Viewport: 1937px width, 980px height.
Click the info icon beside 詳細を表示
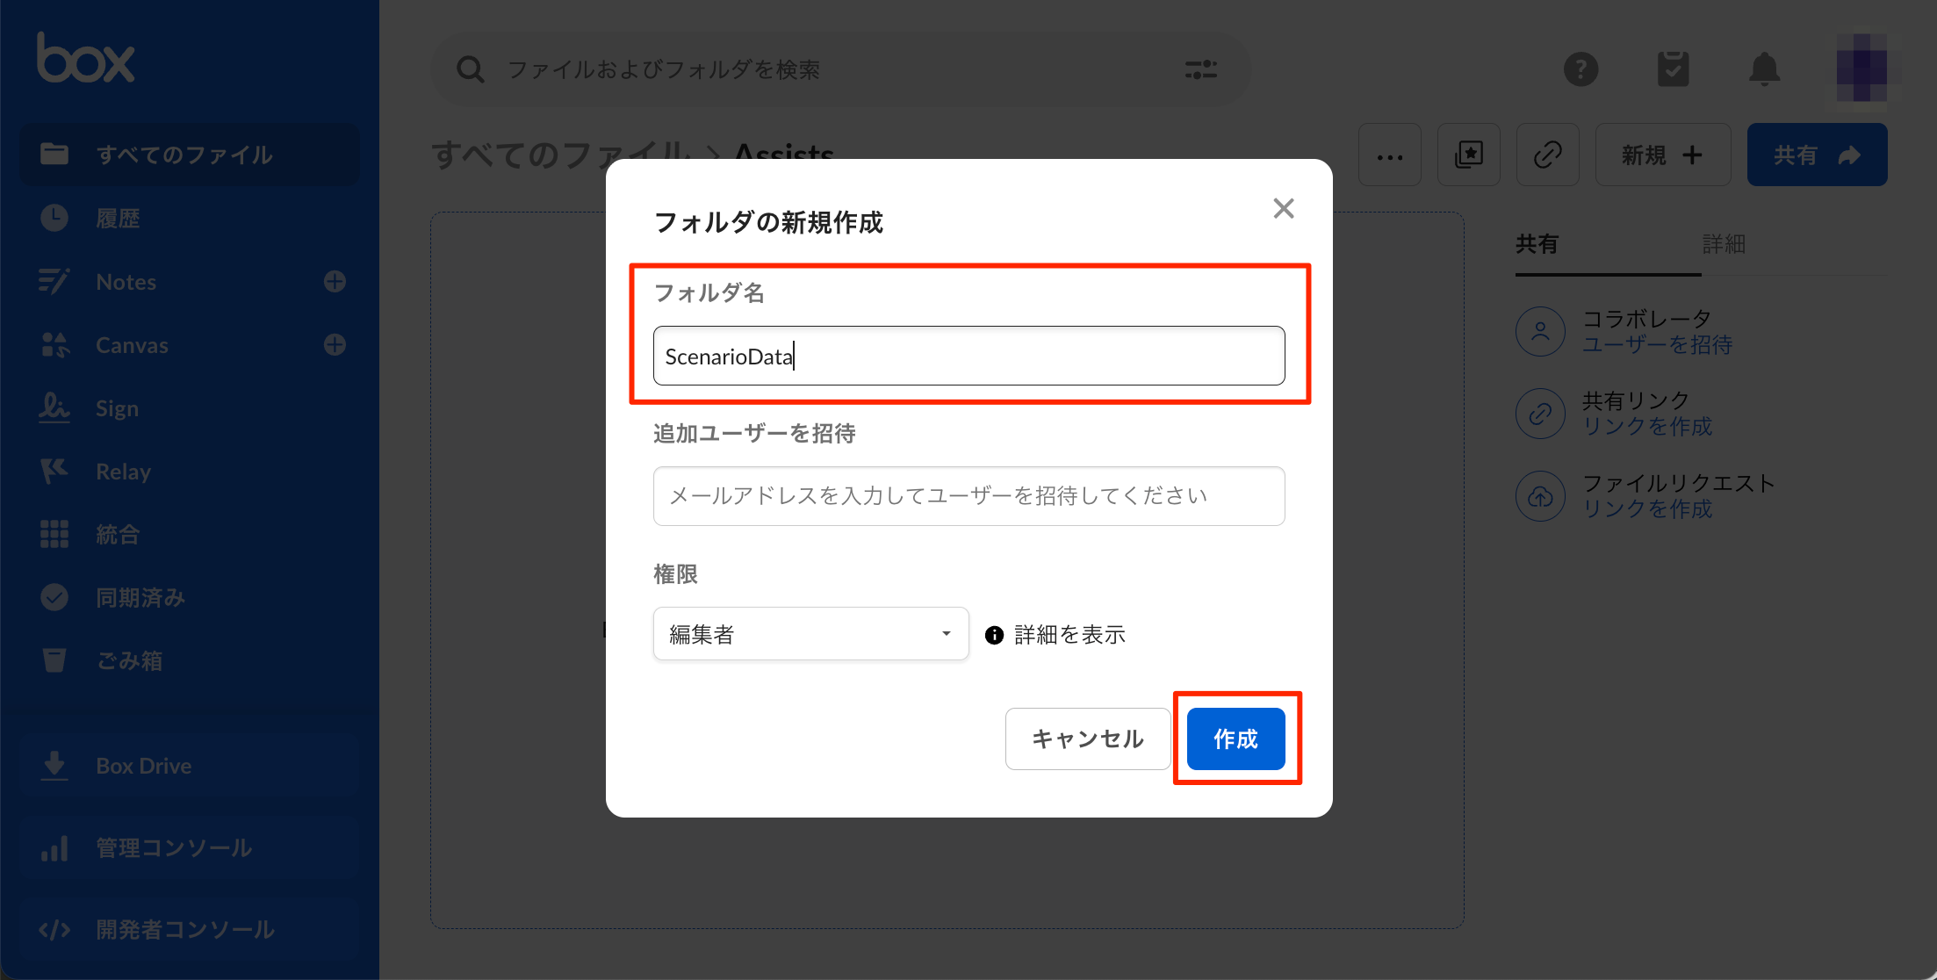[x=994, y=635]
